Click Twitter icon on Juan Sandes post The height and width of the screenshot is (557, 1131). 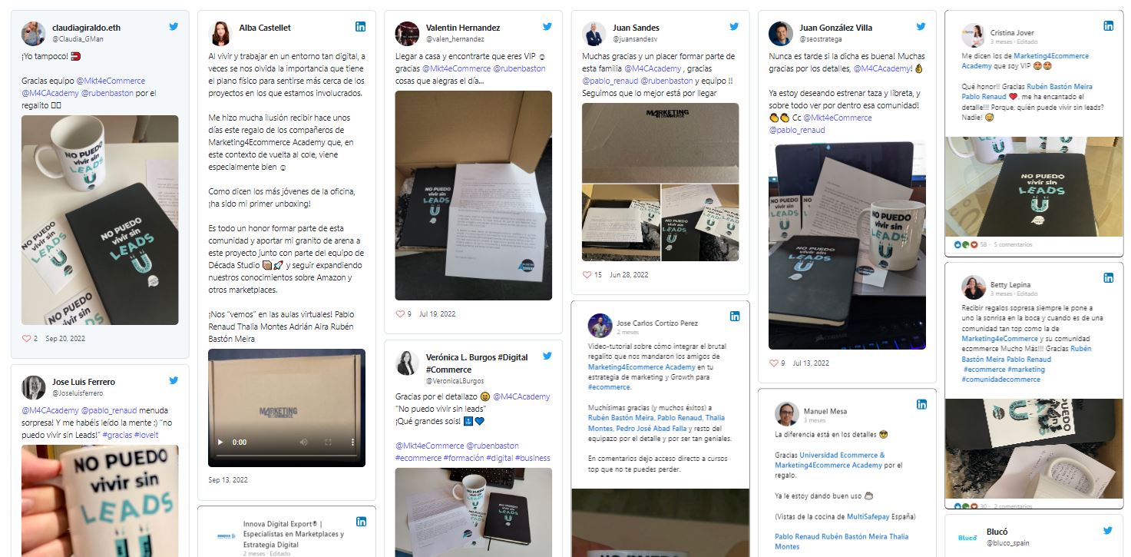(734, 26)
